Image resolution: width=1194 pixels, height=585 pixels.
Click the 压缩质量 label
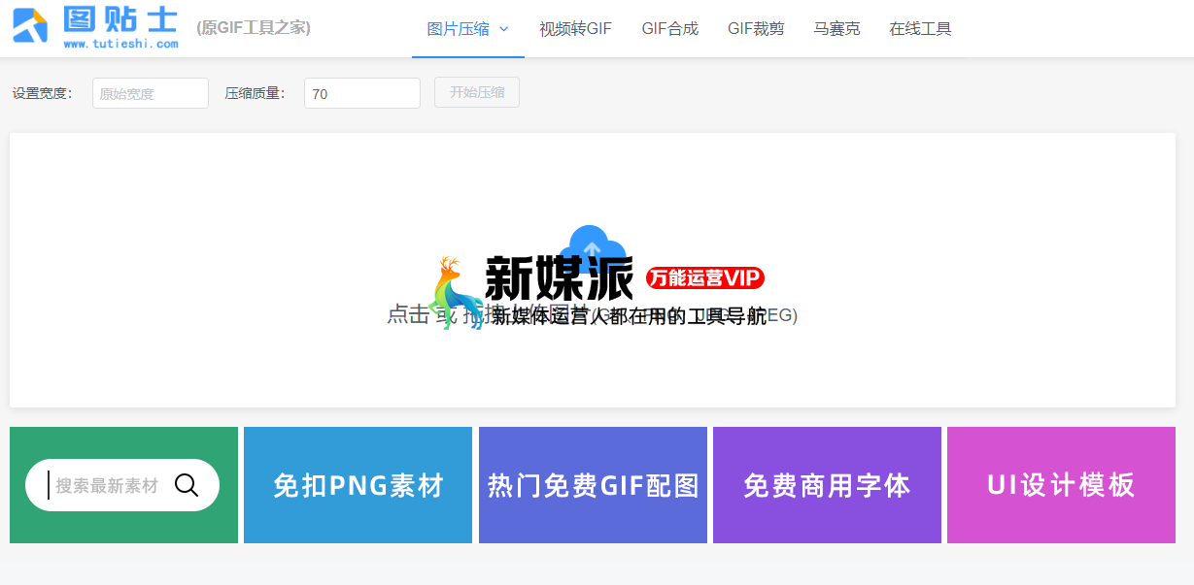[255, 93]
